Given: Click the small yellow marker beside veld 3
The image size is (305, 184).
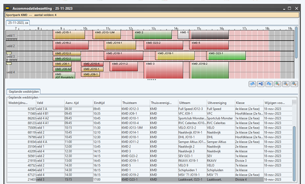Looking at the screenshot, I should click(9, 53).
